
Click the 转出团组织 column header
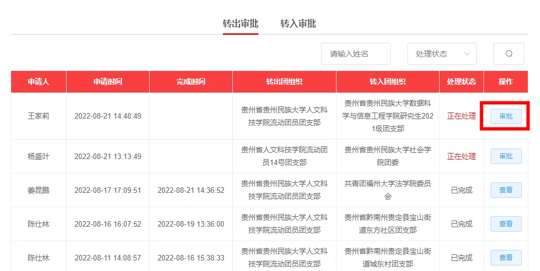(284, 81)
